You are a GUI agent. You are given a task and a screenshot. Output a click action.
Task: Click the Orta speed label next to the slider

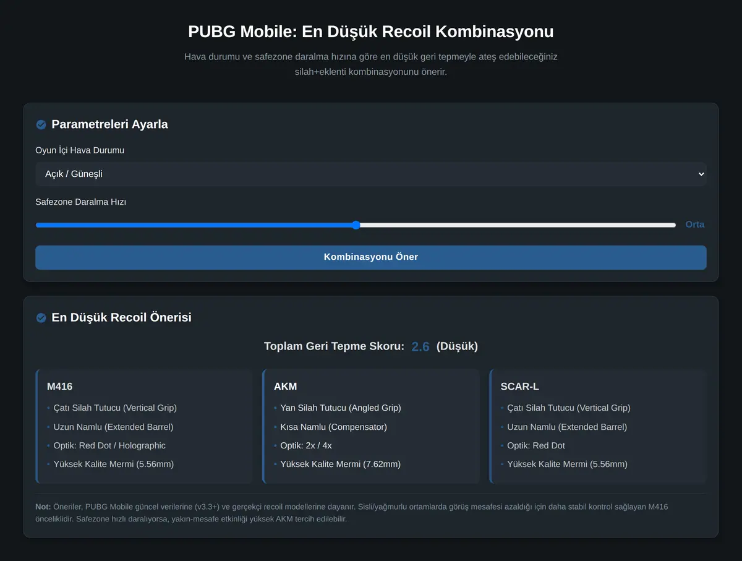point(695,225)
